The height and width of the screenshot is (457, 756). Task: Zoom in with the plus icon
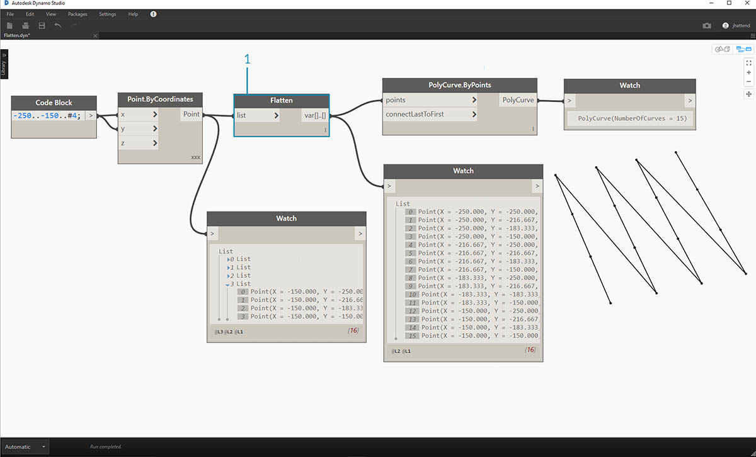748,72
